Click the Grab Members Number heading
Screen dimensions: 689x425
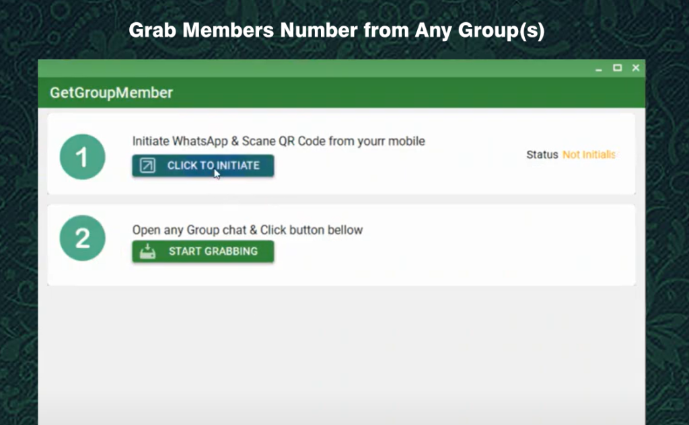336,31
